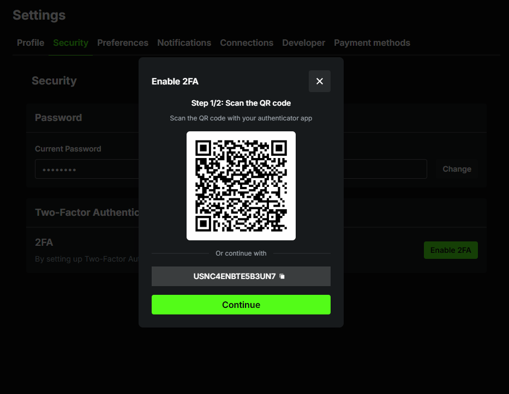The width and height of the screenshot is (509, 394).
Task: Open the Payment methods tab
Action: click(x=372, y=43)
